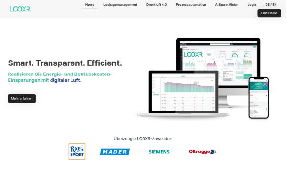Click the MADER logo
This screenshot has width=286, height=179.
[x=115, y=152]
